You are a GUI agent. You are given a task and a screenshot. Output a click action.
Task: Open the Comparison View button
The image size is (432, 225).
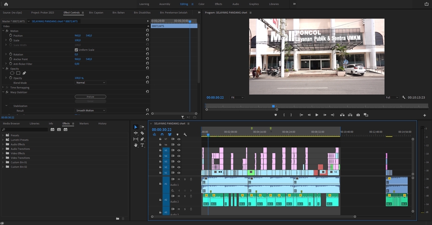click(366, 115)
